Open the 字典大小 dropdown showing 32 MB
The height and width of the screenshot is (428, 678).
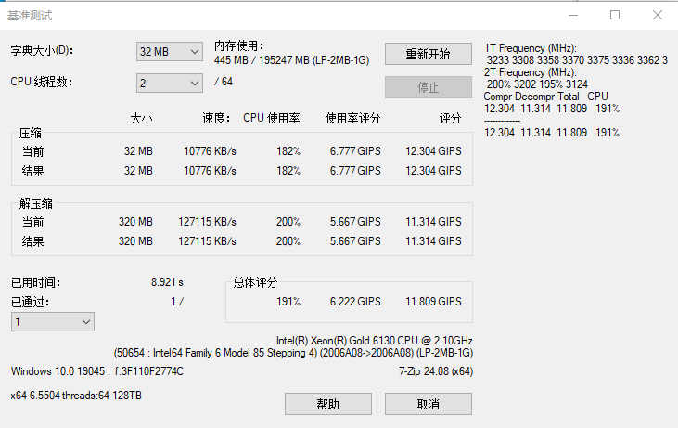click(169, 52)
